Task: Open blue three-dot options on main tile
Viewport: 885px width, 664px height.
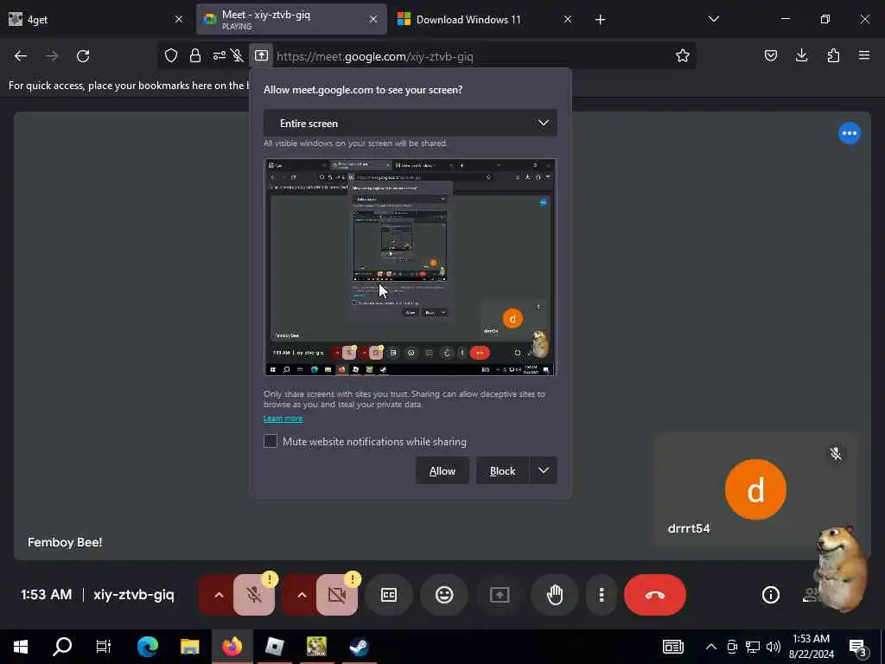Action: pos(850,133)
